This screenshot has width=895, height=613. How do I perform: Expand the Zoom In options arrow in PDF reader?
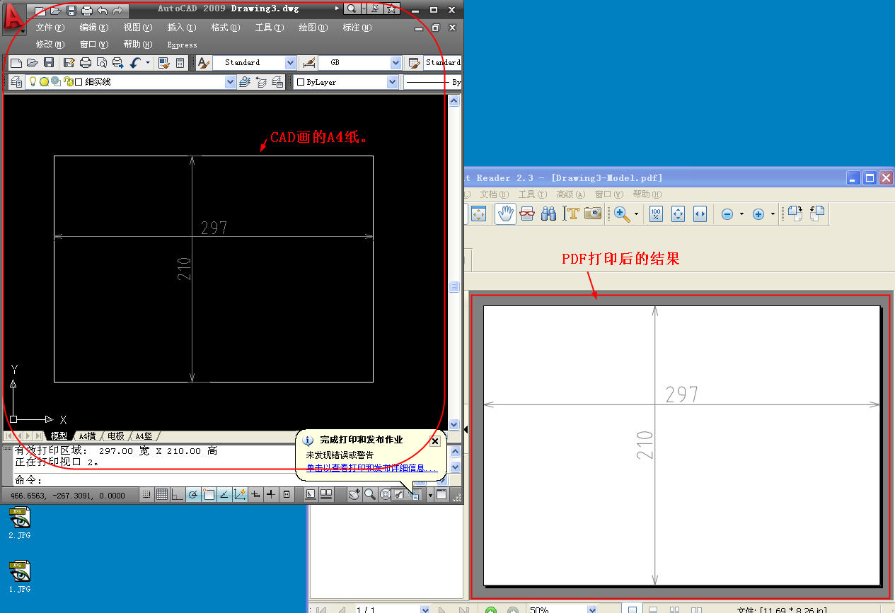click(773, 214)
